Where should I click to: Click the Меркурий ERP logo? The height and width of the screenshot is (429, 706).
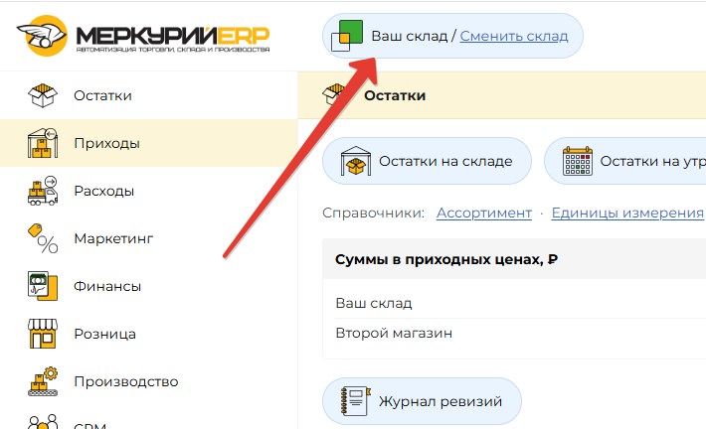point(143,36)
